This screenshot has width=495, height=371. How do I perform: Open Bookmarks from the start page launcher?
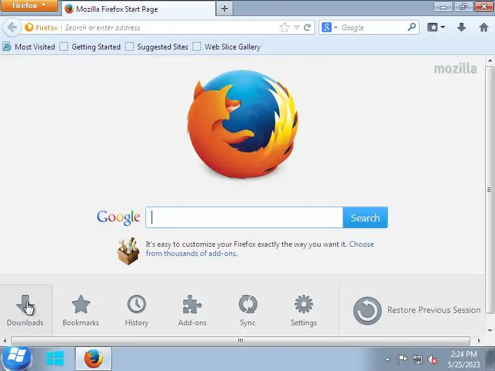(81, 310)
